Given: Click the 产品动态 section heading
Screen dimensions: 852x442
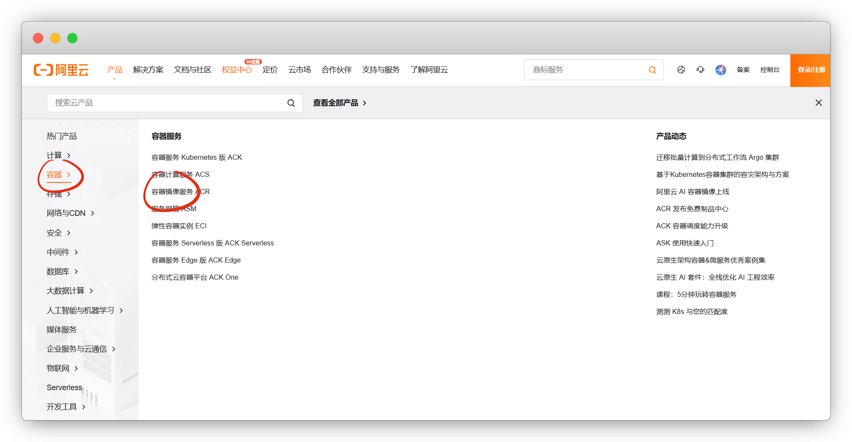Looking at the screenshot, I should tap(671, 136).
